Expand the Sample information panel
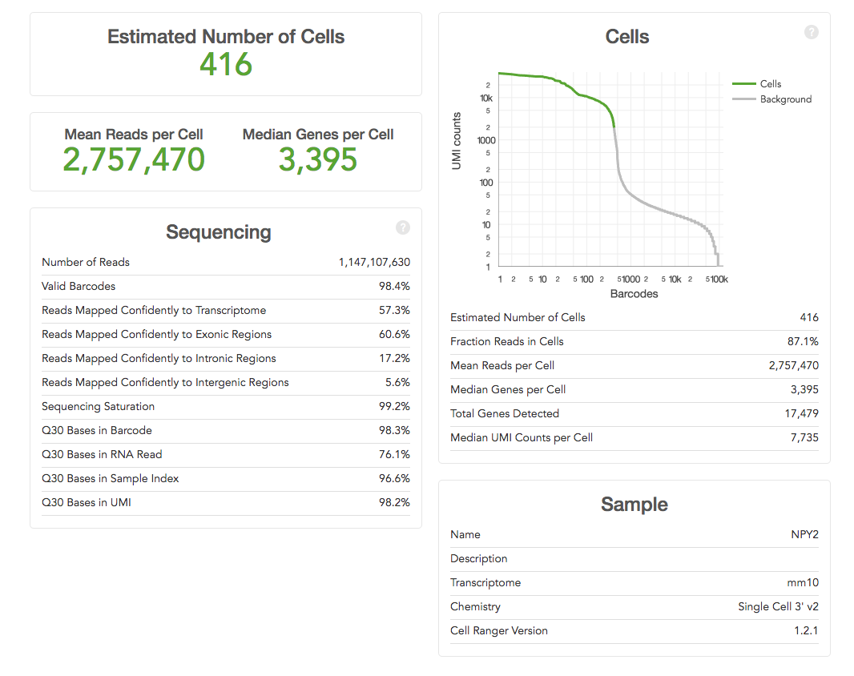 click(x=633, y=505)
